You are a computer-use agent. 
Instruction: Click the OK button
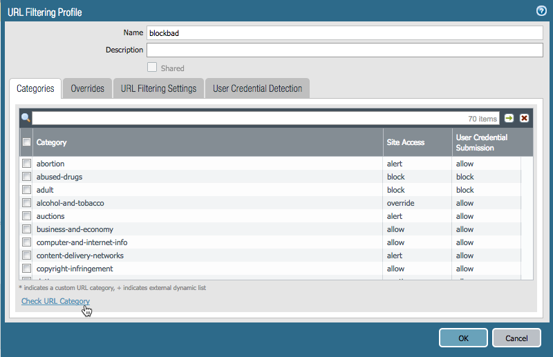tap(463, 338)
